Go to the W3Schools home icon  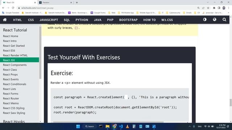pos(5,20)
